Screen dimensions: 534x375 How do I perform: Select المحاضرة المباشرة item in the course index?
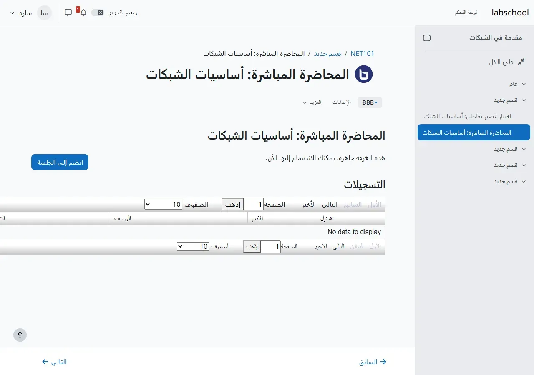pos(474,132)
